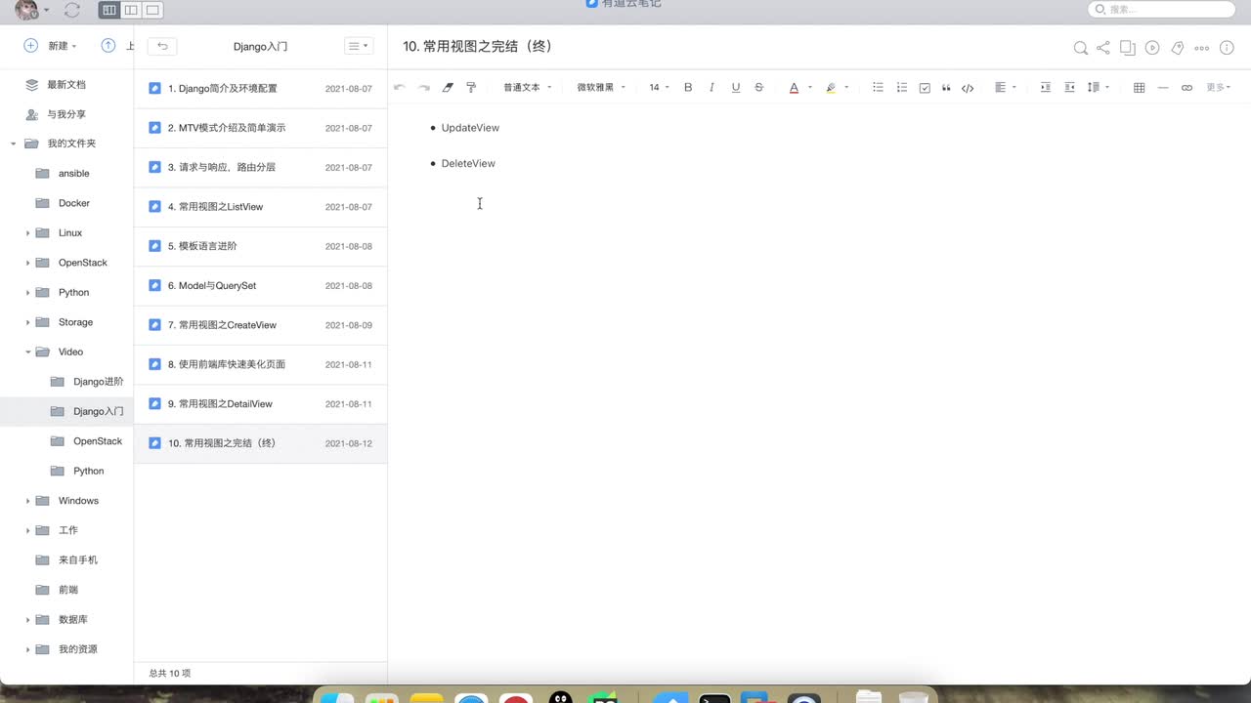Insert a block quote
The height and width of the screenshot is (703, 1251).
click(x=946, y=87)
